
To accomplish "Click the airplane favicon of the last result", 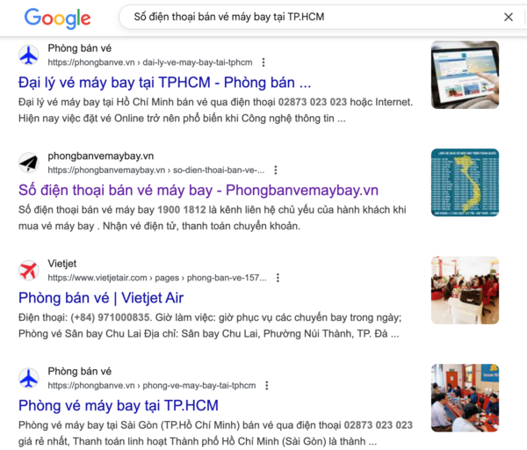I will tap(29, 378).
